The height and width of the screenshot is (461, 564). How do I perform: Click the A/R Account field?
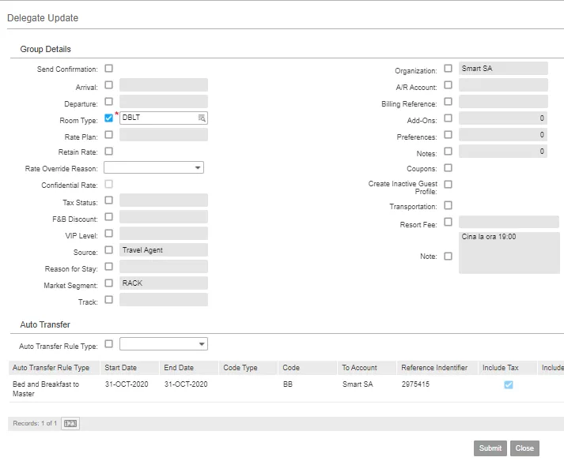pyautogui.click(x=503, y=85)
